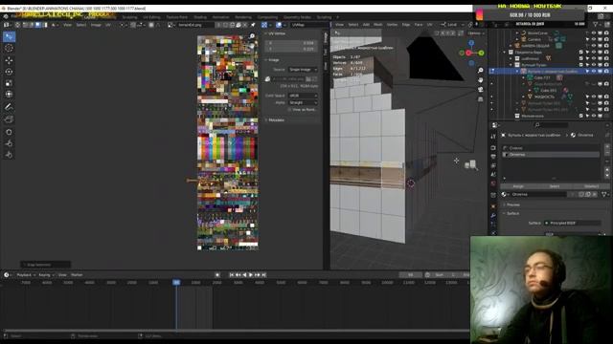Click the zoom magnifier gizmo in 3D viewport
Viewport: 613px width, 344px height.
pos(481,71)
